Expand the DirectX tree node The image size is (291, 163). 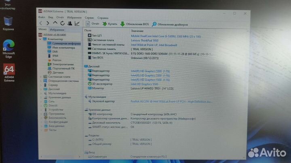pos(41,105)
